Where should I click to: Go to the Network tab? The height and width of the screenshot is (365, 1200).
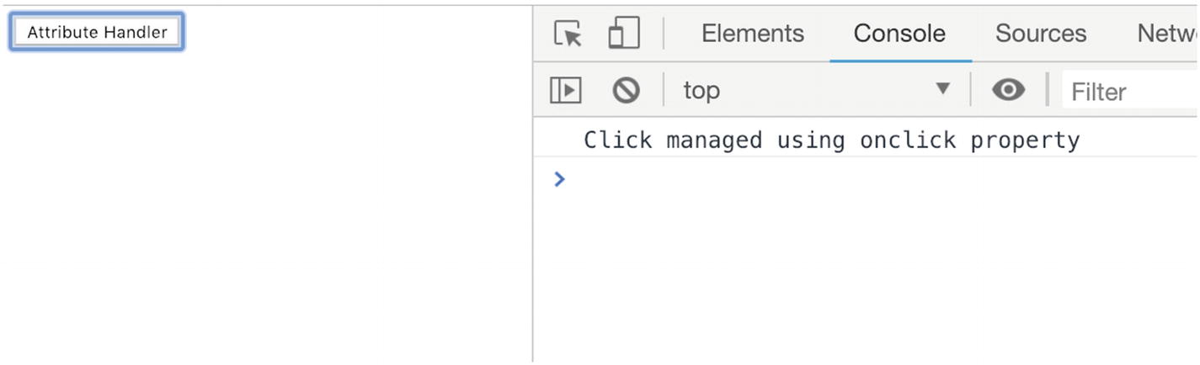(1167, 34)
